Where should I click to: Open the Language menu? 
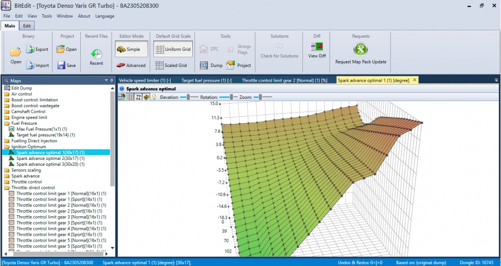[x=105, y=16]
